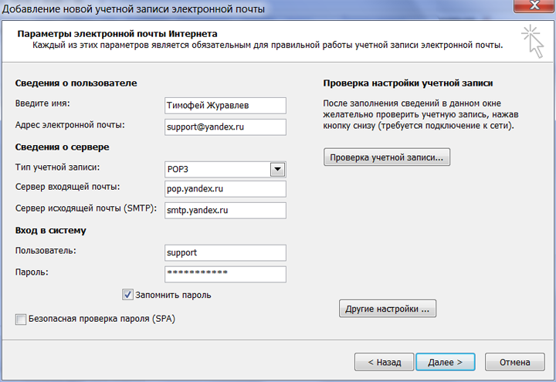Image resolution: width=556 pixels, height=382 pixels.
Task: Click the cursor wizard icon in header
Action: pos(531,42)
